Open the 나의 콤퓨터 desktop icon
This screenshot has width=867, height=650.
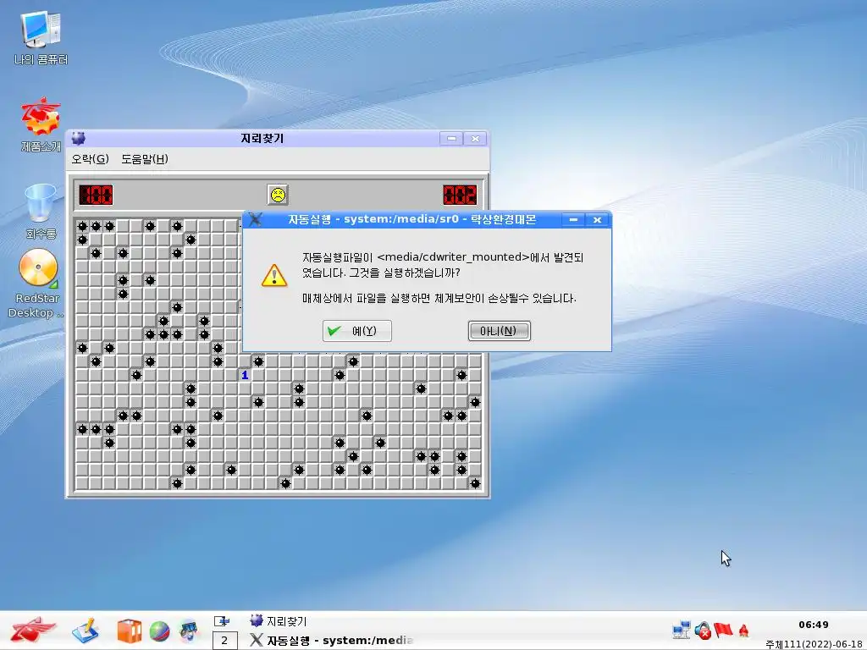click(x=40, y=39)
